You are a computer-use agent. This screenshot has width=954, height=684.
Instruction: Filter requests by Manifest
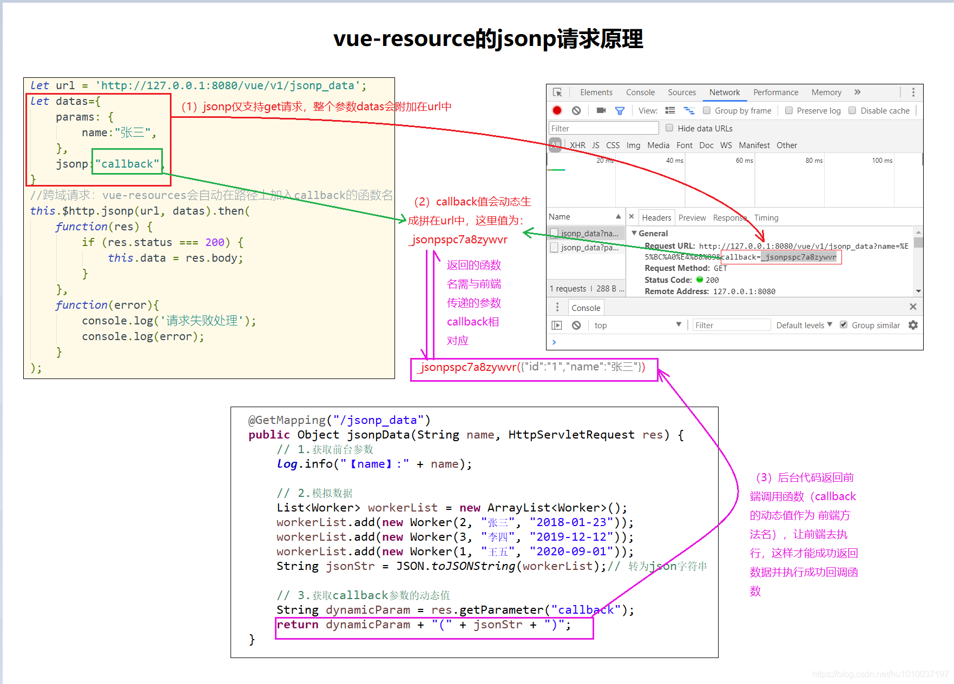[754, 145]
